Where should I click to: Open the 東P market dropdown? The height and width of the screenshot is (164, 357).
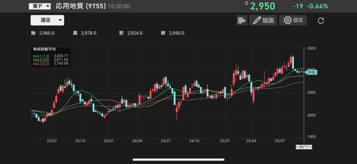click(x=39, y=6)
